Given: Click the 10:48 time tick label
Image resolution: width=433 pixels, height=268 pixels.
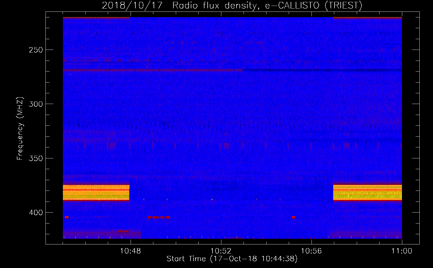Looking at the screenshot, I should (x=130, y=251).
